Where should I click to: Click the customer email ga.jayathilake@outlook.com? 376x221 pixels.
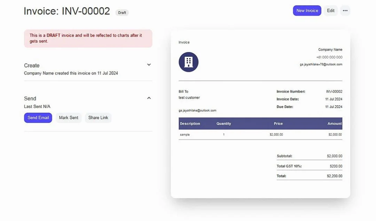tap(197, 110)
